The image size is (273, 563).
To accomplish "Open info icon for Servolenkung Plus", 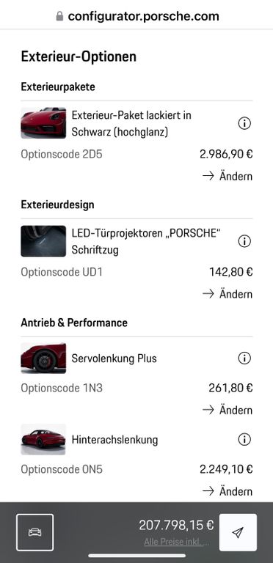I will (x=244, y=358).
